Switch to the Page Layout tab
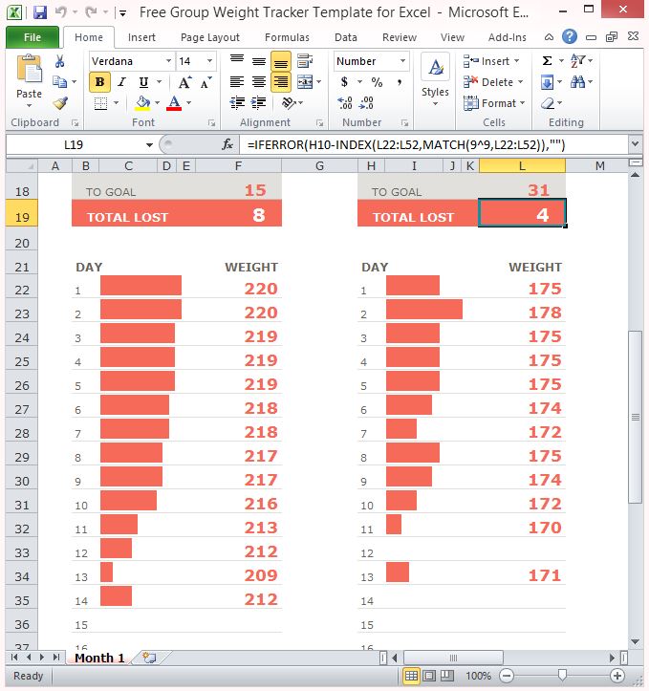Viewport: 649px width, 691px height. pyautogui.click(x=210, y=38)
